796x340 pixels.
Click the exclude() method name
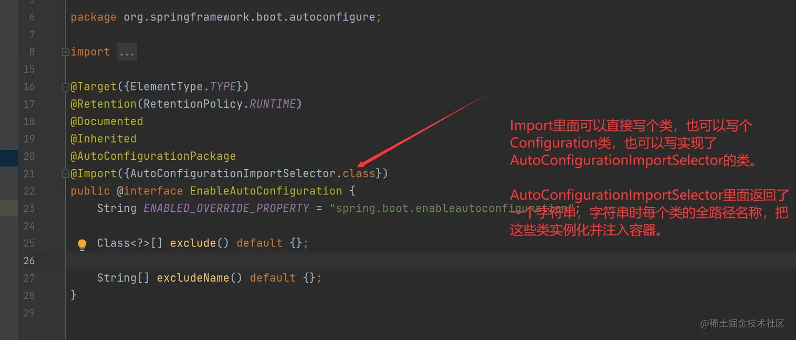tap(200, 243)
